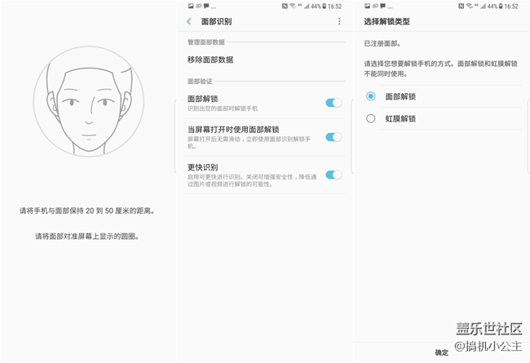The height and width of the screenshot is (363, 530).
Task: Tap the clock in right status bar
Action: (511, 6)
